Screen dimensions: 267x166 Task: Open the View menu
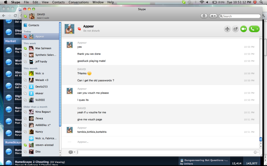pyautogui.click(x=45, y=2)
